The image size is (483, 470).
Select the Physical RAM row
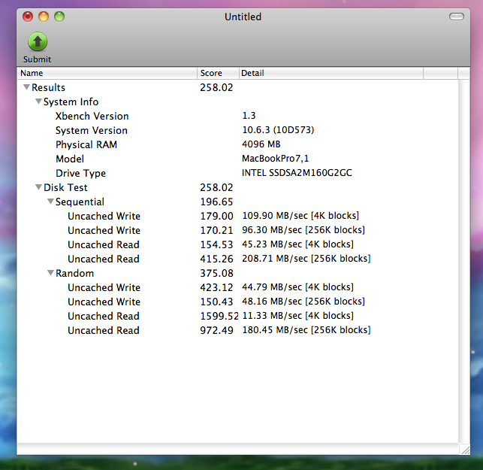point(237,144)
